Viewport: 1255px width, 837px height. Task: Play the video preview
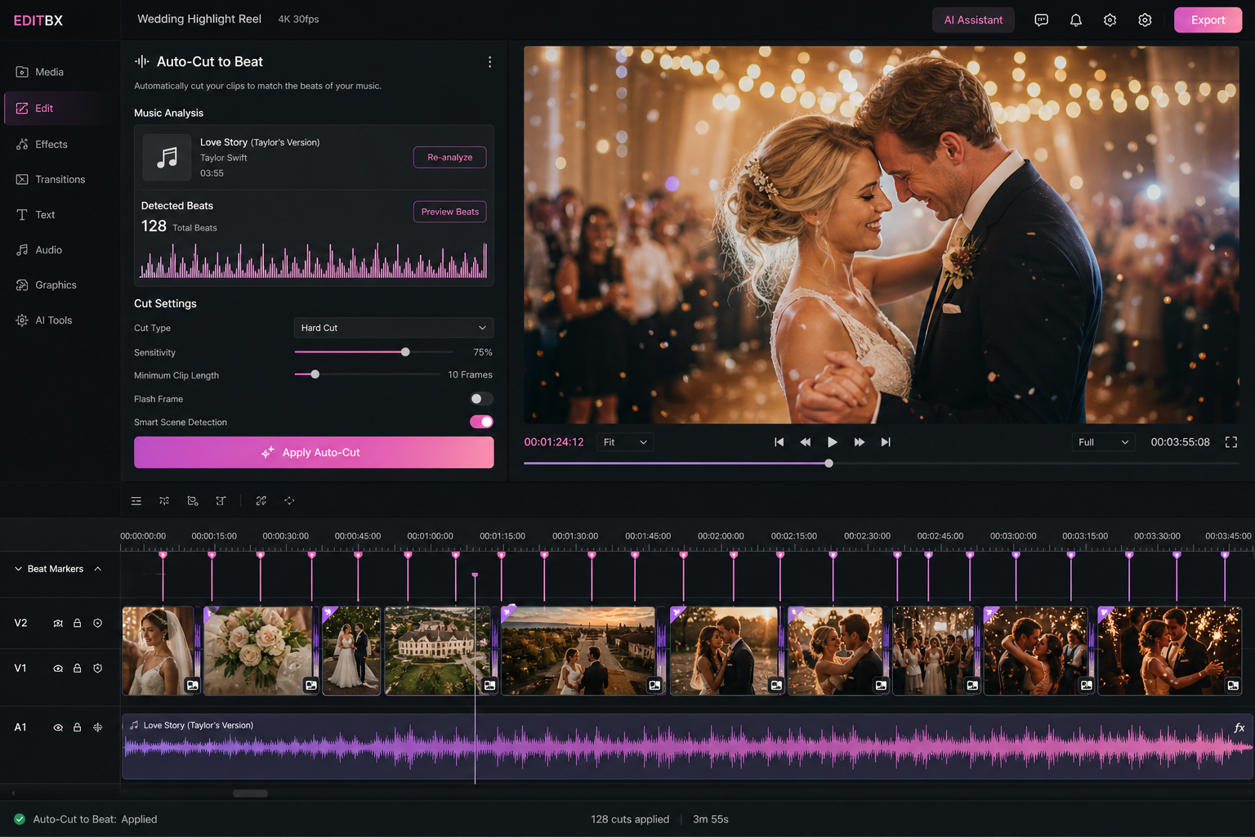[x=832, y=442]
